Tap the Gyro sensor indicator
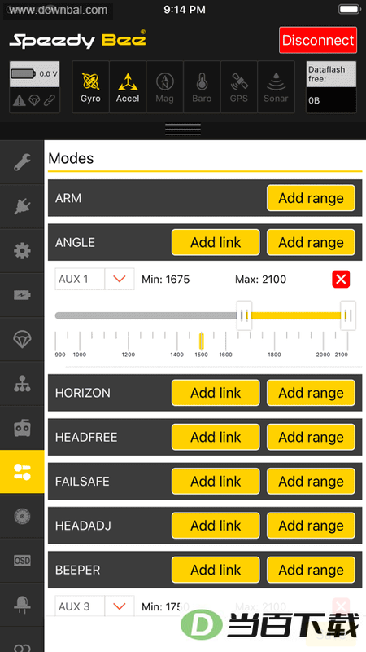366x652 pixels. (x=90, y=87)
